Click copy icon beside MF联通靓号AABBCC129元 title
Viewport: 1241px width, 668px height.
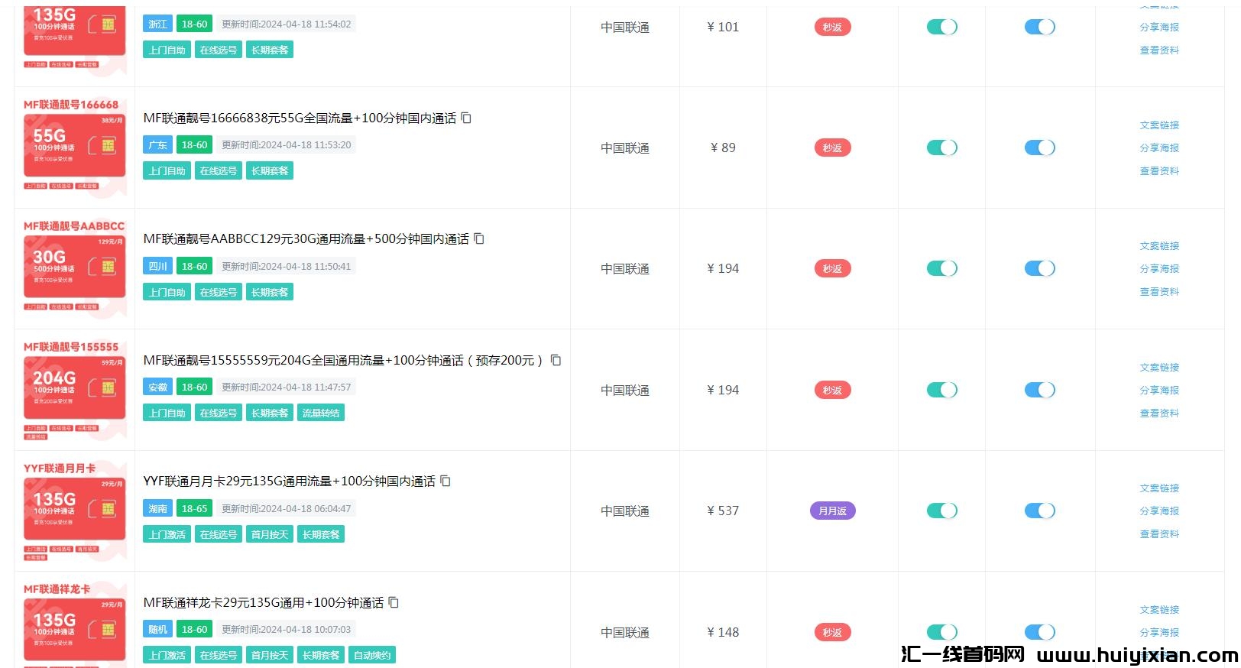[479, 238]
